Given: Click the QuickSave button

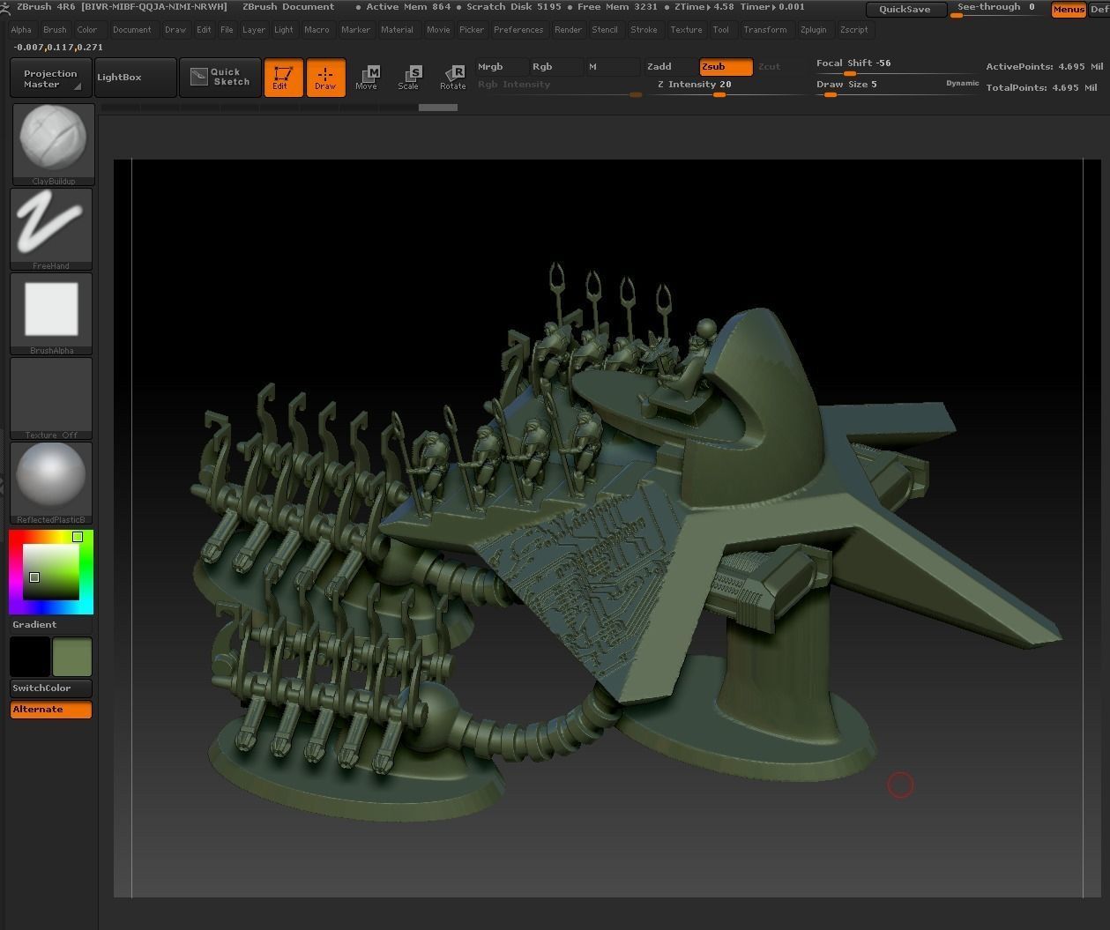Looking at the screenshot, I should (x=905, y=9).
